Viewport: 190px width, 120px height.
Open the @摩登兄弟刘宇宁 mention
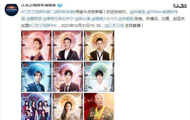click(58, 19)
